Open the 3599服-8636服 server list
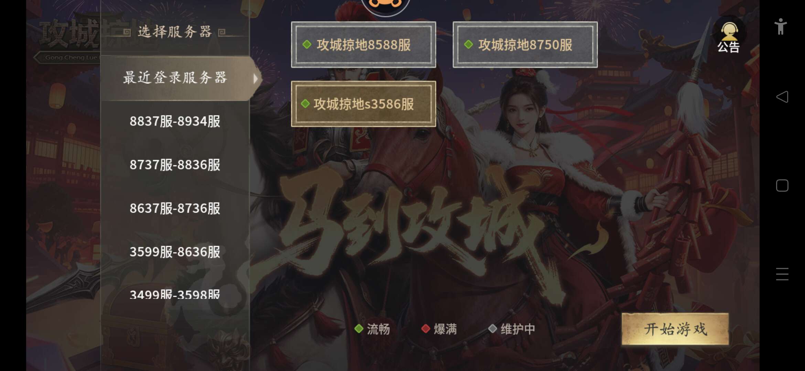The image size is (805, 371). [x=175, y=252]
